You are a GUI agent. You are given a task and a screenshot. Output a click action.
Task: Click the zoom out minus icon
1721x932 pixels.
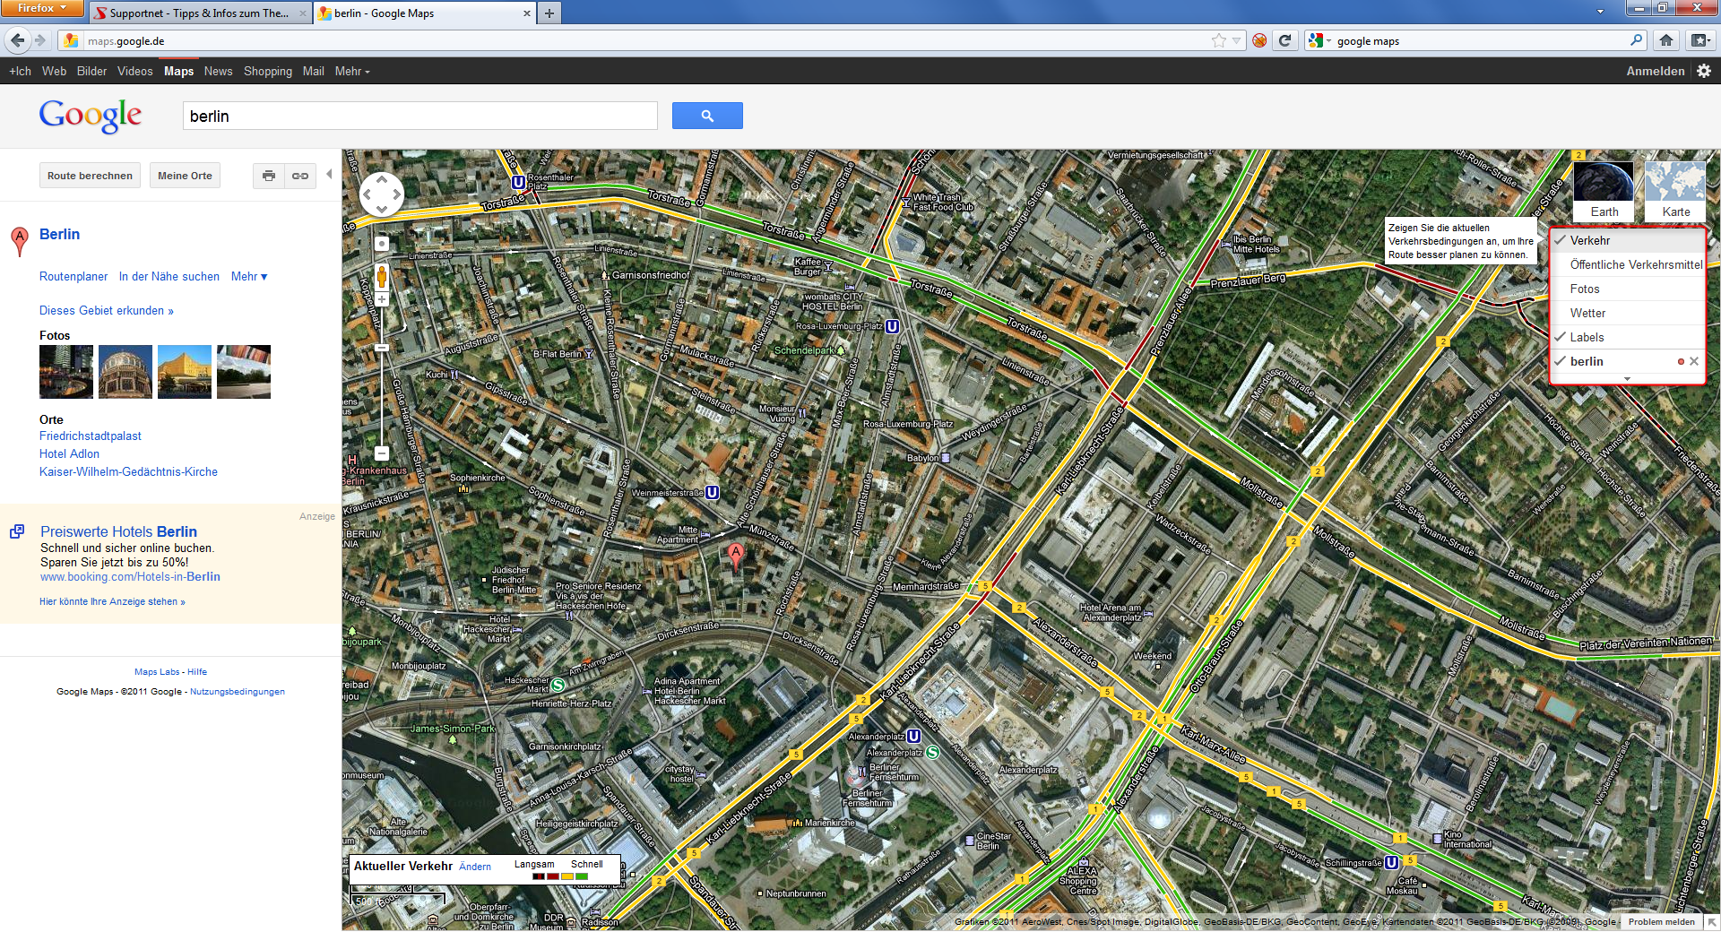(x=381, y=453)
